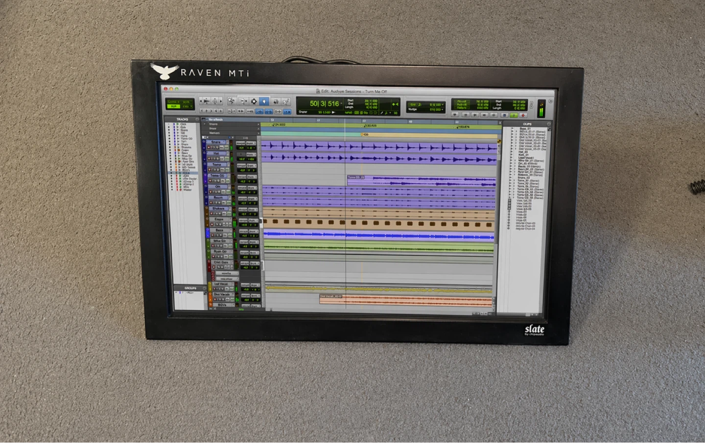Select the Scrubber tool
This screenshot has height=443, width=705.
276,101
